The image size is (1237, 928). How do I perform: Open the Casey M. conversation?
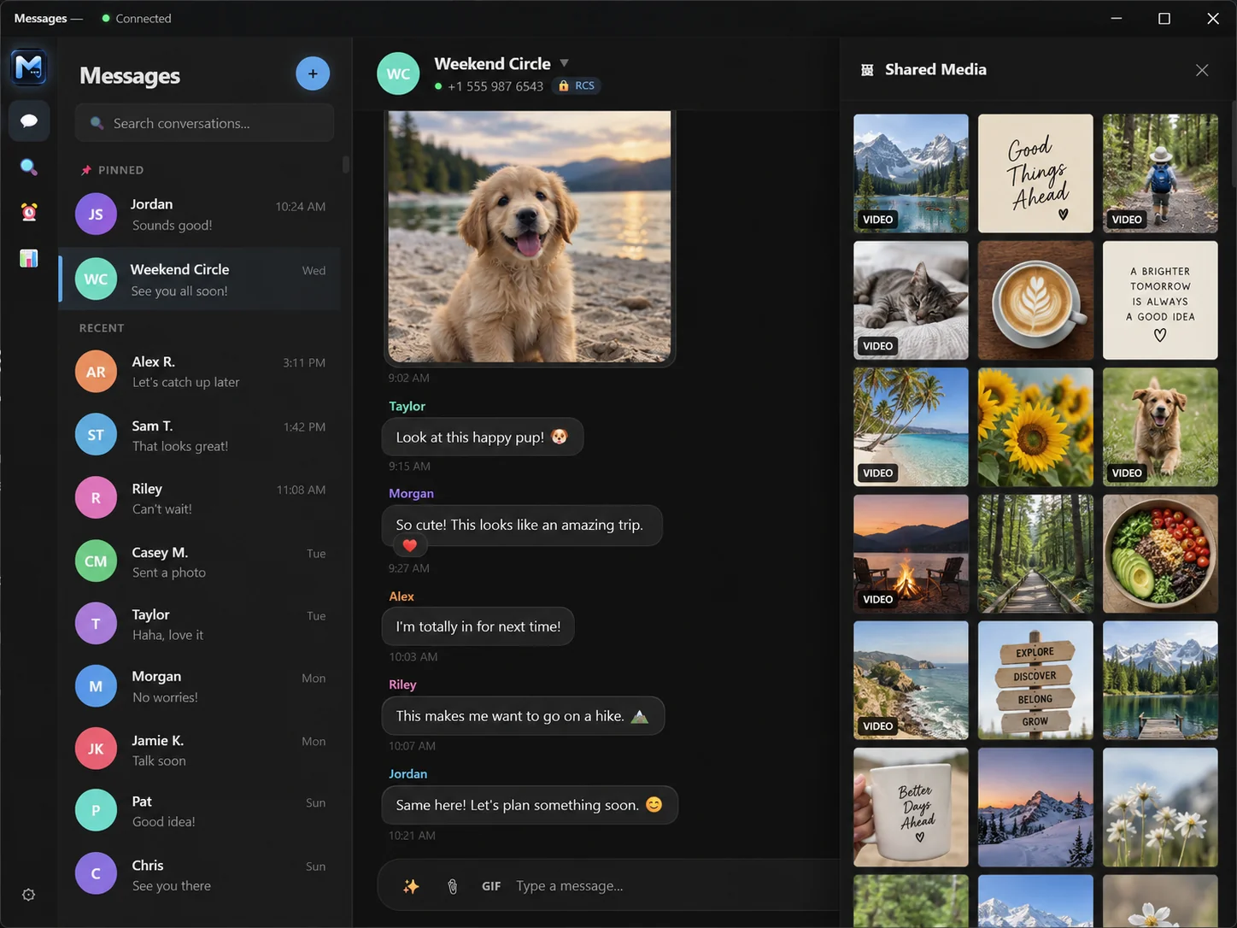pos(200,561)
